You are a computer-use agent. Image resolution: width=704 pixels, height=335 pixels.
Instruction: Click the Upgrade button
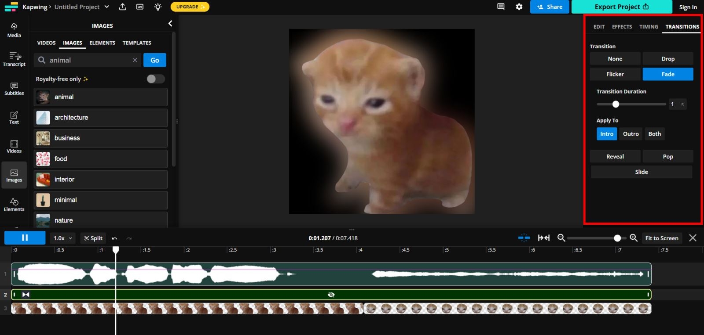[x=190, y=7]
